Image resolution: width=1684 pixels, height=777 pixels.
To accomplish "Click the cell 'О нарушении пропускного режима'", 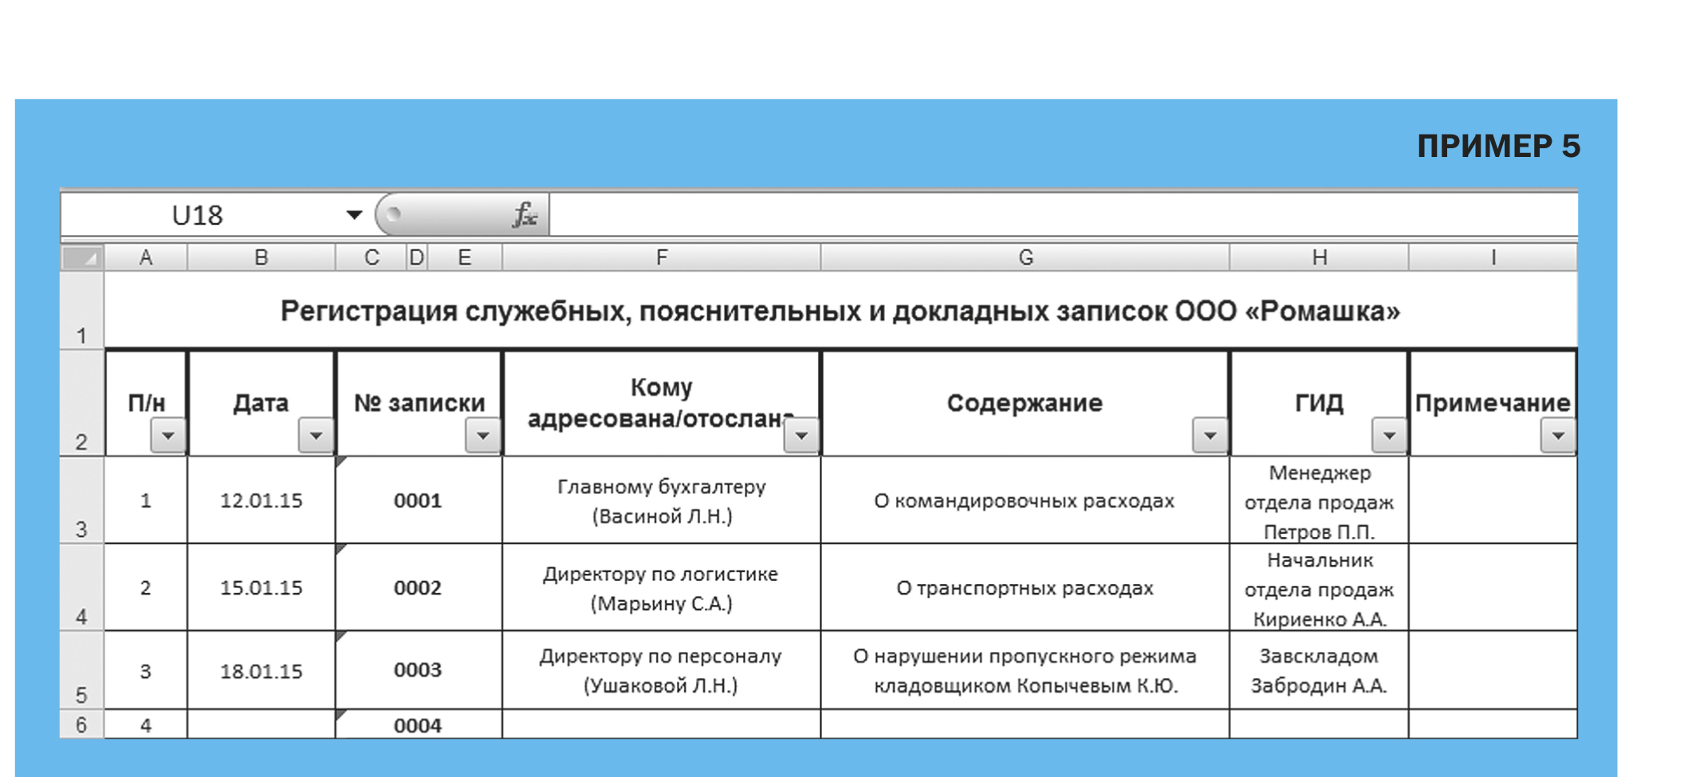I will [1025, 671].
